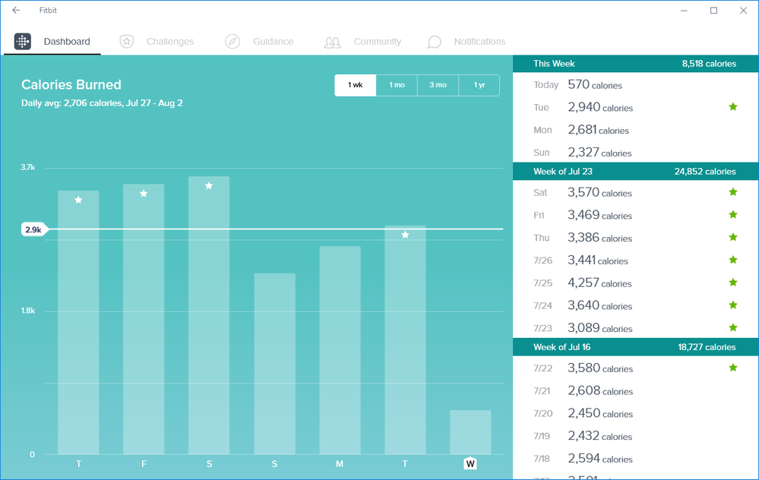Click the 18,727 calories weekly total
This screenshot has width=759, height=480.
[707, 347]
